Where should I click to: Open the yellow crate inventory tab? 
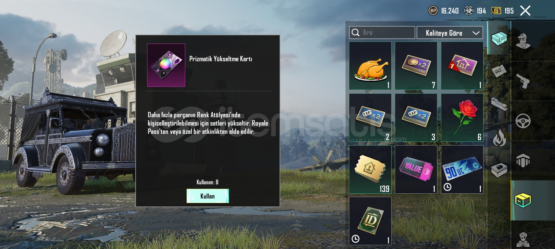click(x=523, y=200)
